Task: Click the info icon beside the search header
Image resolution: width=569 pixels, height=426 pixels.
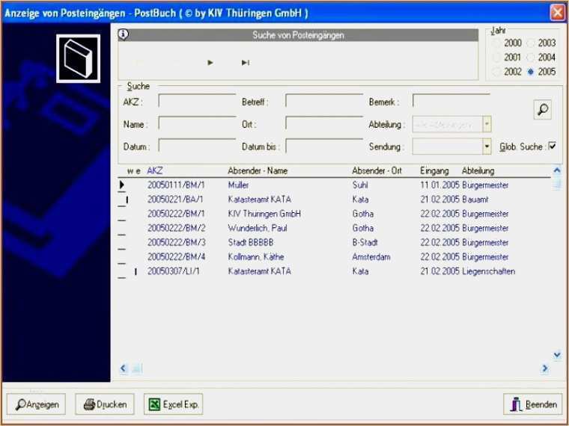Action: click(x=124, y=35)
